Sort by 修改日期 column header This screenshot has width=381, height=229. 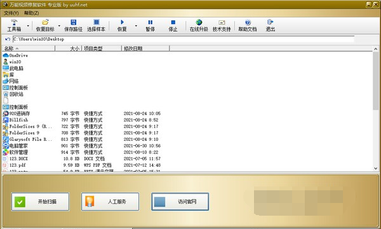[x=145, y=49]
